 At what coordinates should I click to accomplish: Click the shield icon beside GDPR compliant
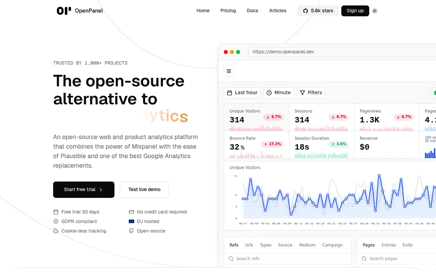point(56,221)
